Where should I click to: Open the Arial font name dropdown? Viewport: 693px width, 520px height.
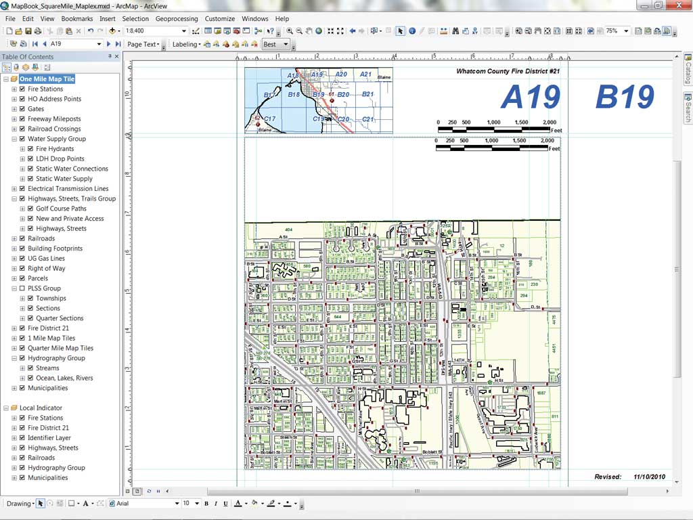[177, 504]
